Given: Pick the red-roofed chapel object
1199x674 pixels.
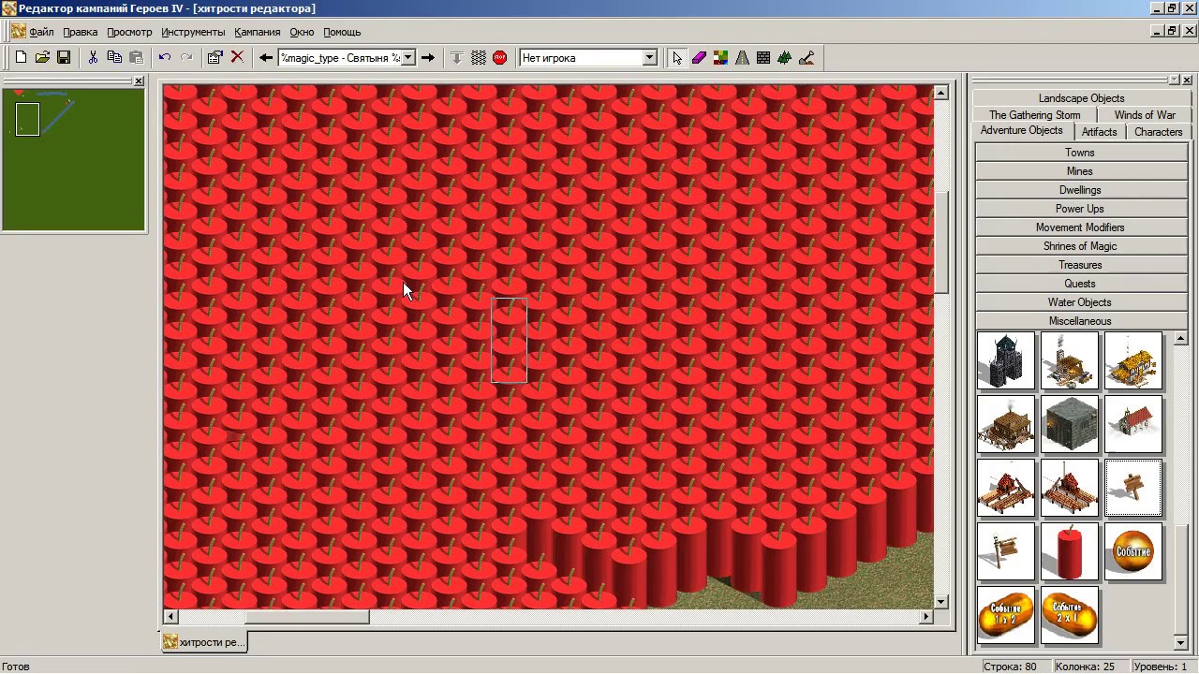Looking at the screenshot, I should pos(1133,424).
